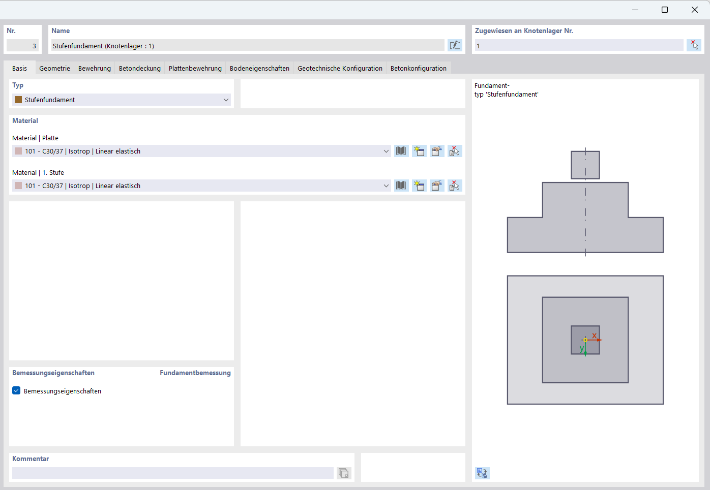Click the Name input field

point(248,45)
